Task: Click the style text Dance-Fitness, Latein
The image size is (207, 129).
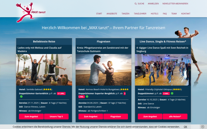Action: click(35, 107)
